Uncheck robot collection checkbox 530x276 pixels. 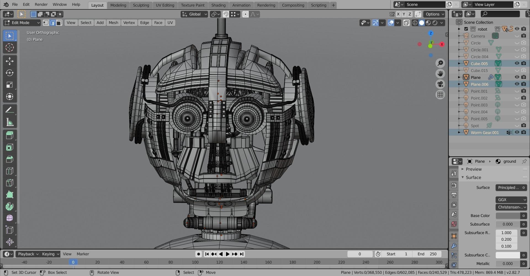pos(466,29)
